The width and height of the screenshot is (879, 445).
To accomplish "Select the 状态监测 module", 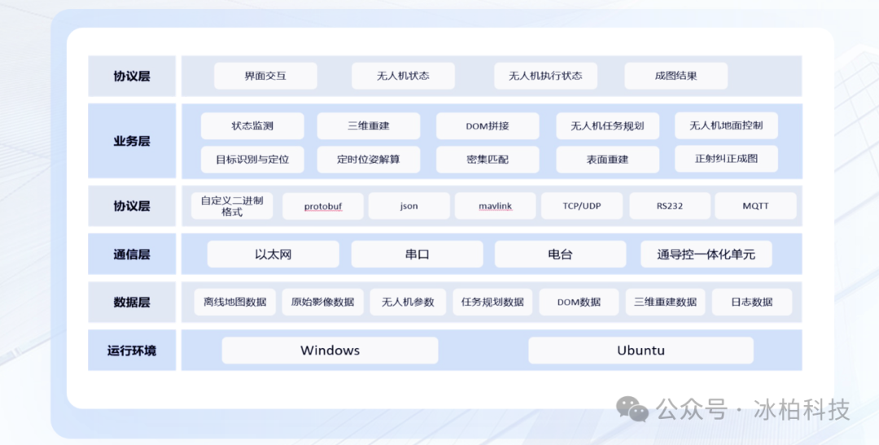I will click(252, 126).
